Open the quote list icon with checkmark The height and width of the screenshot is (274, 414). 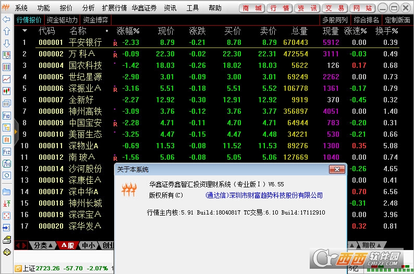pos(6,55)
